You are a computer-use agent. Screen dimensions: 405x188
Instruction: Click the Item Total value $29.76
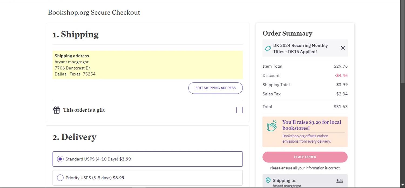coord(341,66)
